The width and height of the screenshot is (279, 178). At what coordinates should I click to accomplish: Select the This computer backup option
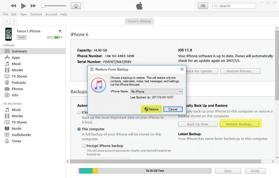point(79,129)
